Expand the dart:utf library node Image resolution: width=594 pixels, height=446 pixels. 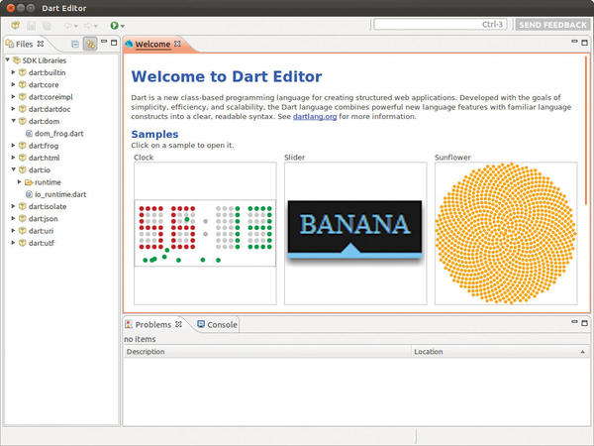click(x=13, y=243)
